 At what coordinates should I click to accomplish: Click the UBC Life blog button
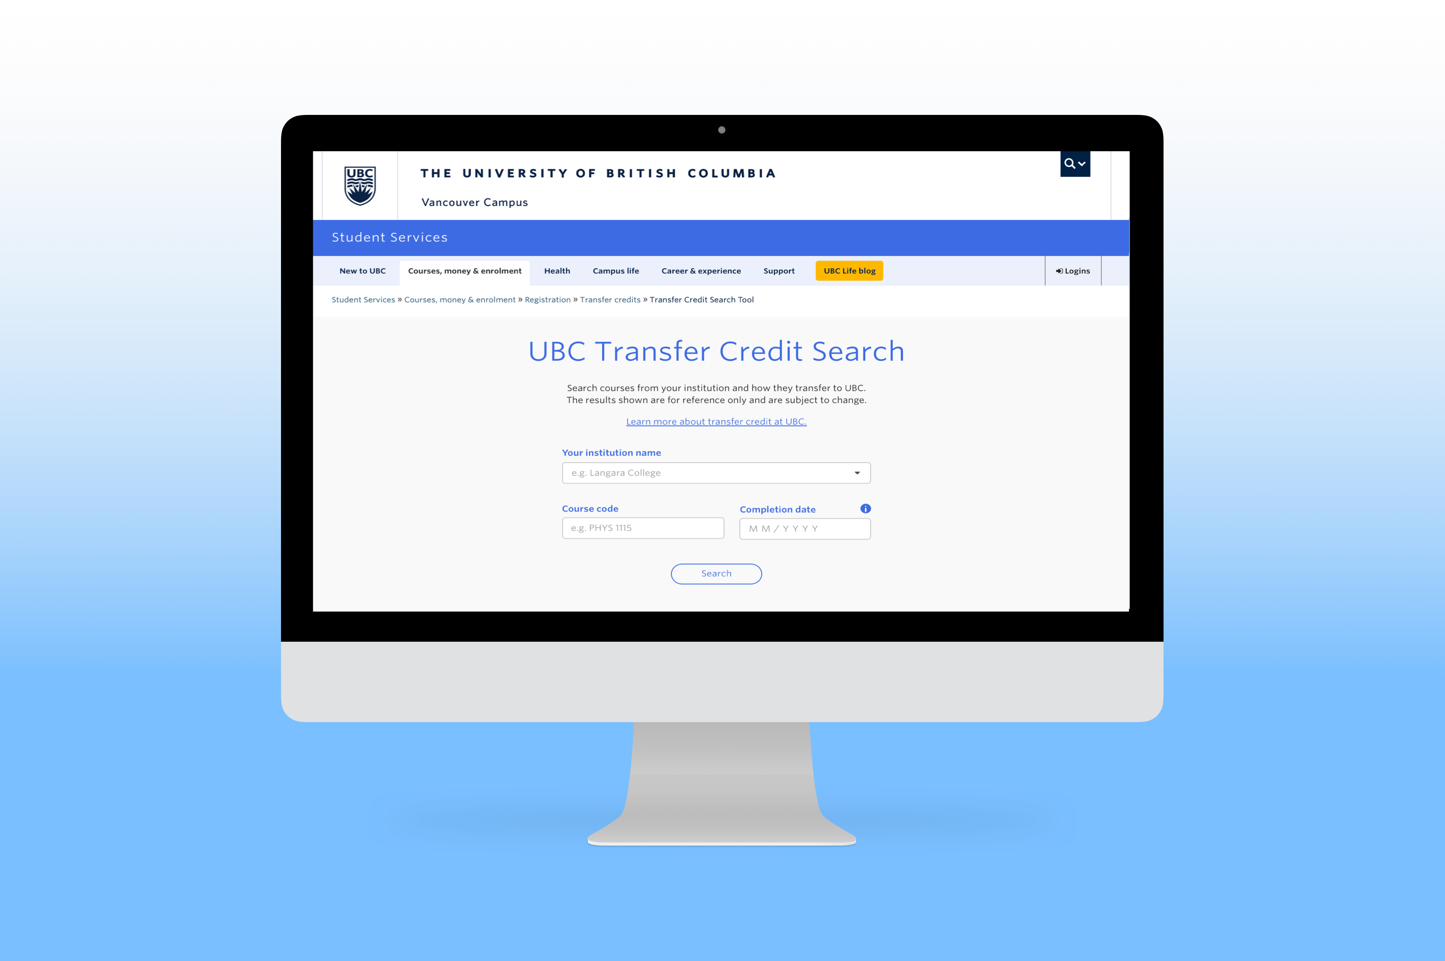point(850,270)
